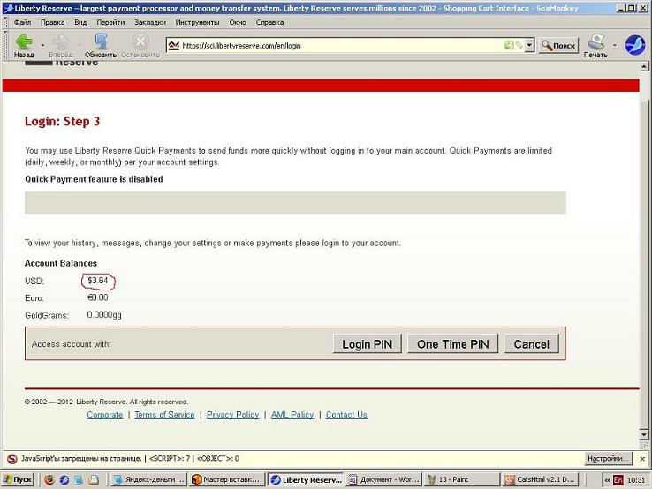The width and height of the screenshot is (652, 489).
Task: Click the Cancel button
Action: coord(532,343)
